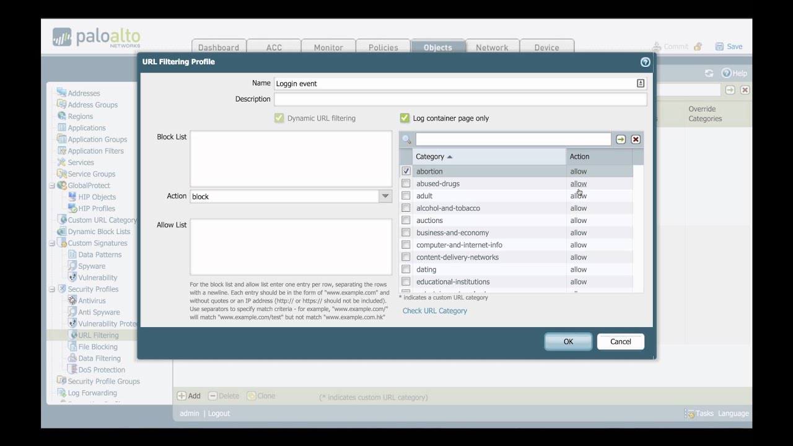Click the magnifier icon in category search

[x=406, y=139]
